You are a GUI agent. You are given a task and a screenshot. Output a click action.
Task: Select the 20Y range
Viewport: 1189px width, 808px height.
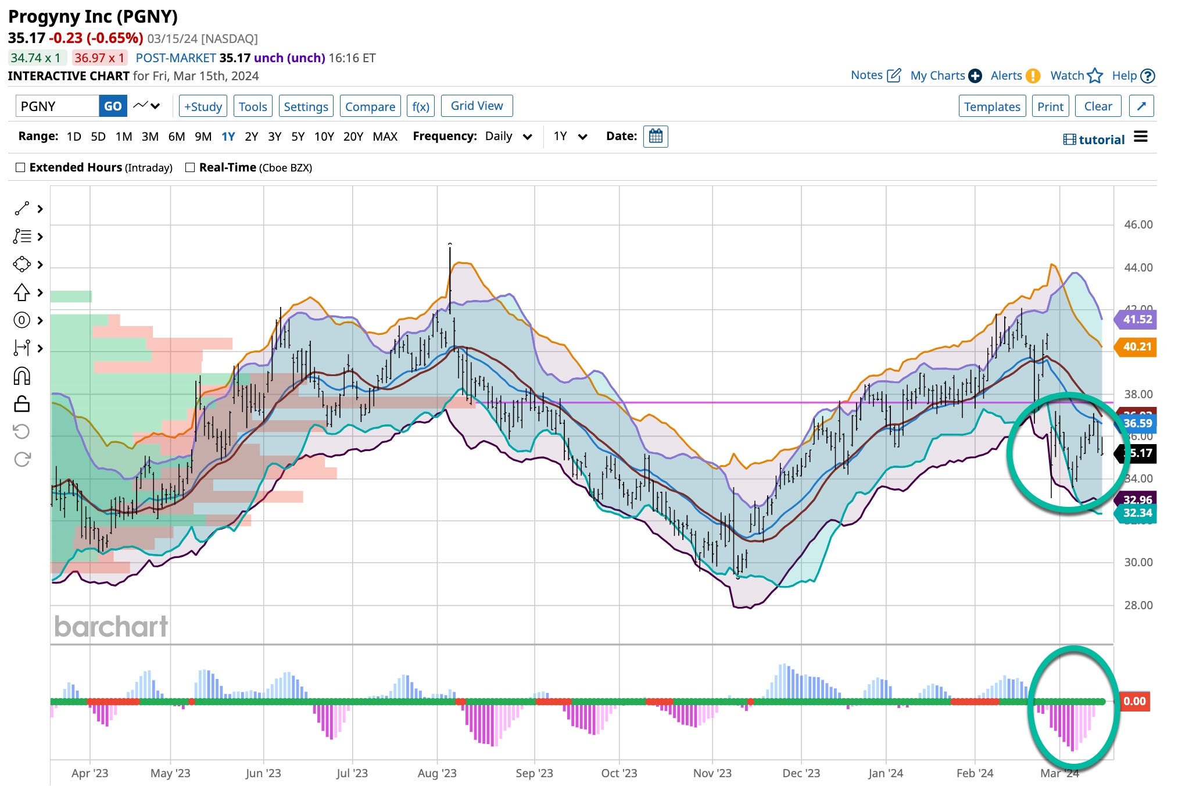353,137
